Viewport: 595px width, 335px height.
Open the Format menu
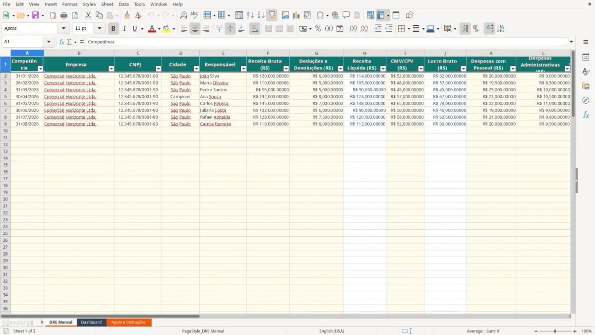pyautogui.click(x=70, y=4)
